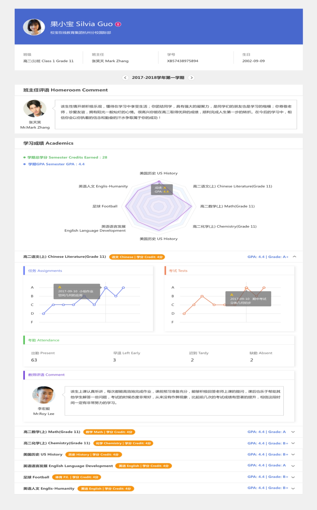Click the 期中考试 test tooltip
This screenshot has height=510, width=317.
(x=248, y=299)
